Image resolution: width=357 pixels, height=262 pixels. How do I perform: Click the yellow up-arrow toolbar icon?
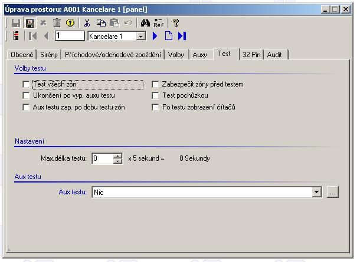coord(70,23)
